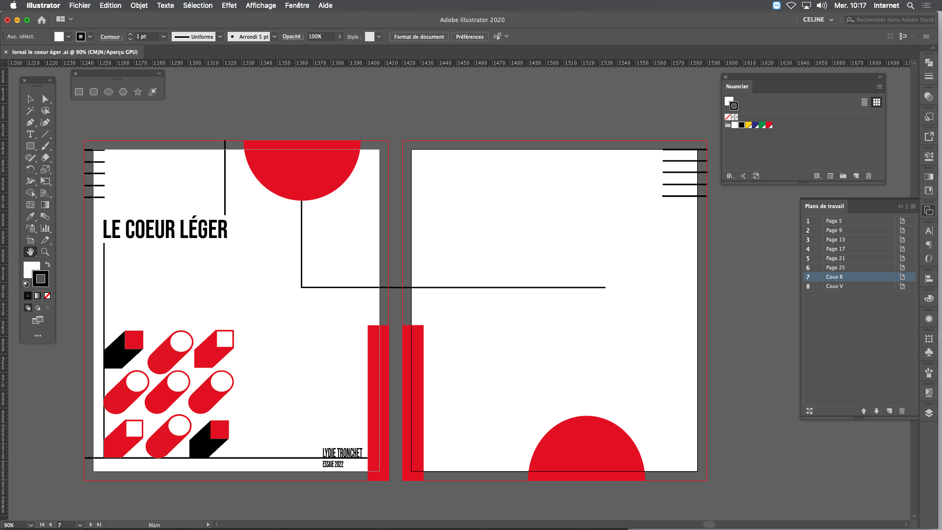The image size is (942, 530).
Task: Select the Gradient tool
Action: 45,205
